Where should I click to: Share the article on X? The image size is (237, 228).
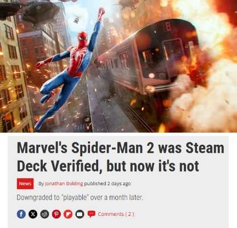tap(33, 214)
